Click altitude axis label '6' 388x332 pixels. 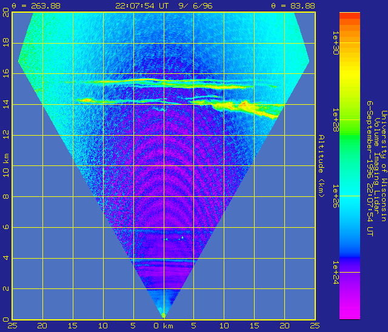pos(6,227)
